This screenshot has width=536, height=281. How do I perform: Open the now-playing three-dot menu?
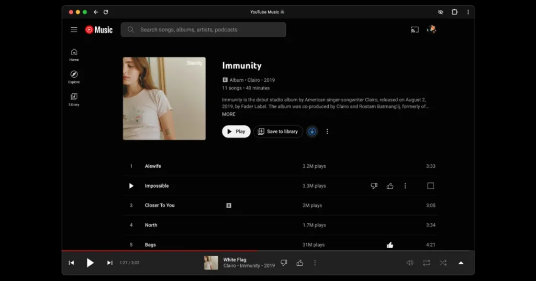click(x=315, y=263)
